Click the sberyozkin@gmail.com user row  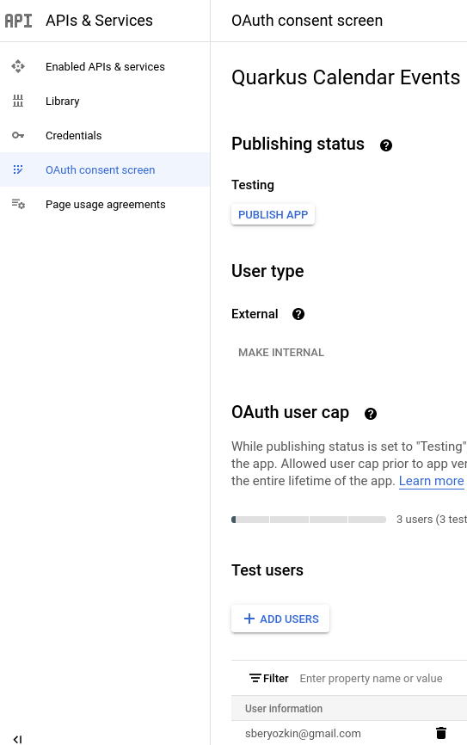point(349,733)
